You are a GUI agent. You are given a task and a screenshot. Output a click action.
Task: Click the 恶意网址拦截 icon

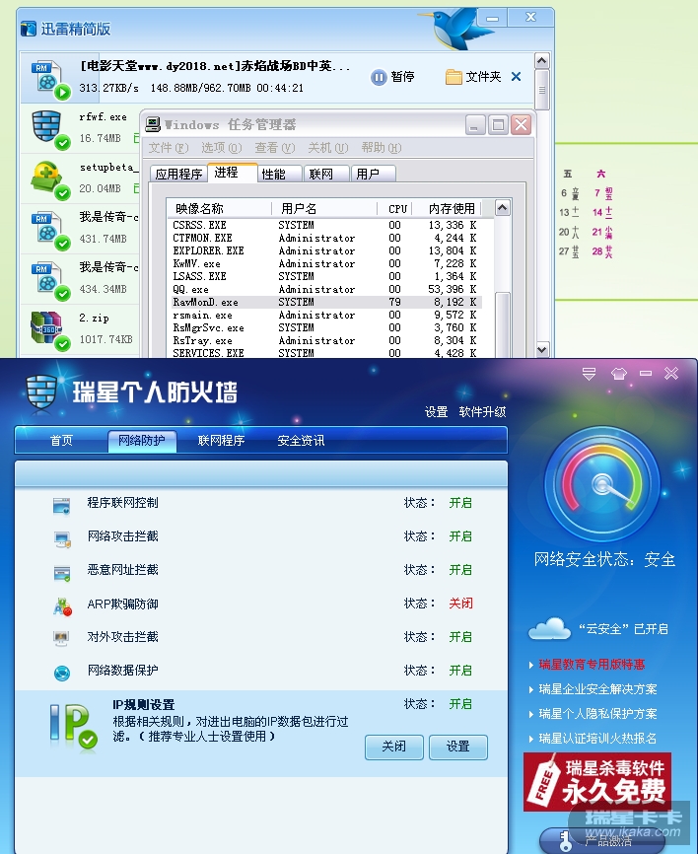pyautogui.click(x=62, y=573)
